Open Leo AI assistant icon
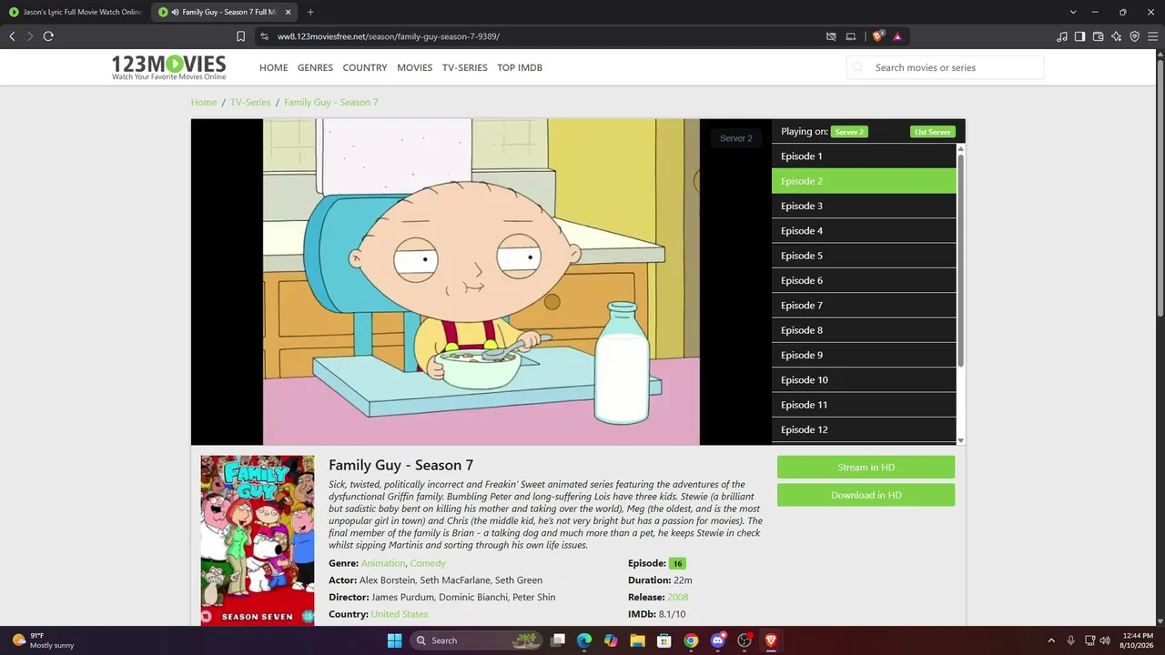The image size is (1165, 655). pos(1116,36)
